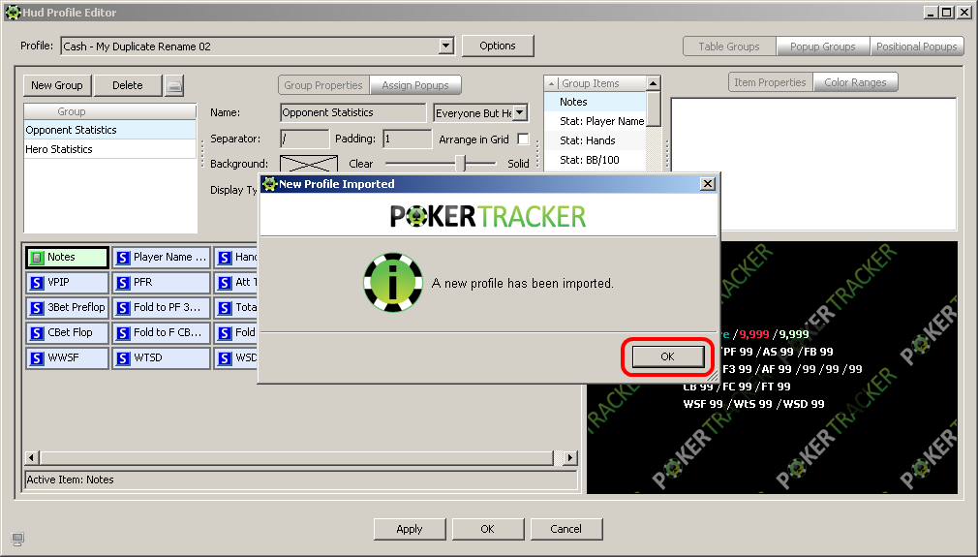Image resolution: width=978 pixels, height=557 pixels.
Task: Click the info chip icon in dialog
Action: (x=393, y=283)
